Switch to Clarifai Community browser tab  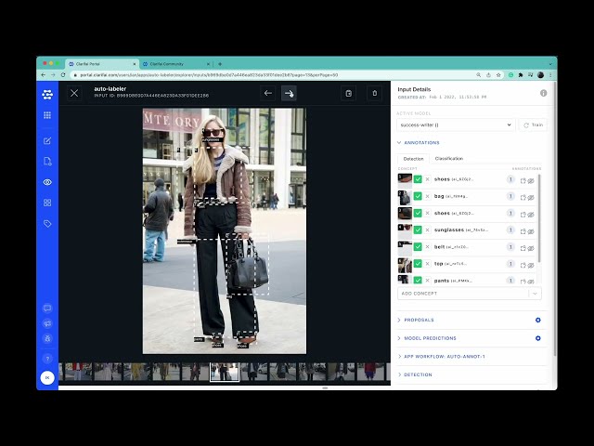175,64
